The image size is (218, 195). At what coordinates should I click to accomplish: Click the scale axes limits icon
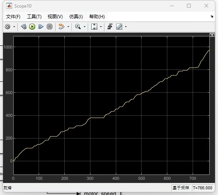pyautogui.click(x=94, y=27)
